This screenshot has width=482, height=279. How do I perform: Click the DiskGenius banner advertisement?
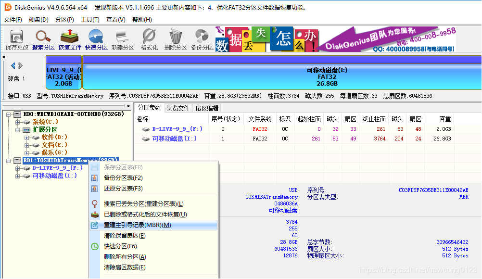click(x=335, y=39)
